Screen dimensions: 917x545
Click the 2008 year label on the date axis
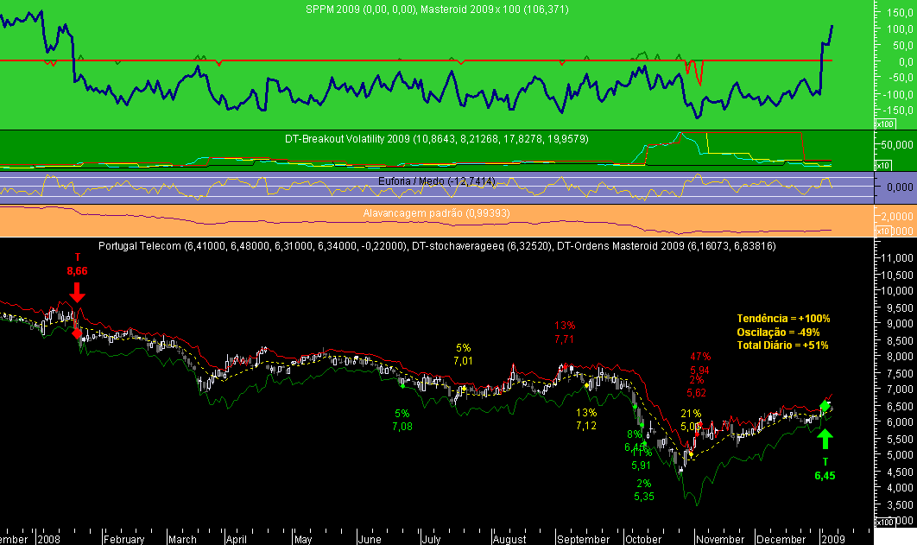(x=49, y=539)
